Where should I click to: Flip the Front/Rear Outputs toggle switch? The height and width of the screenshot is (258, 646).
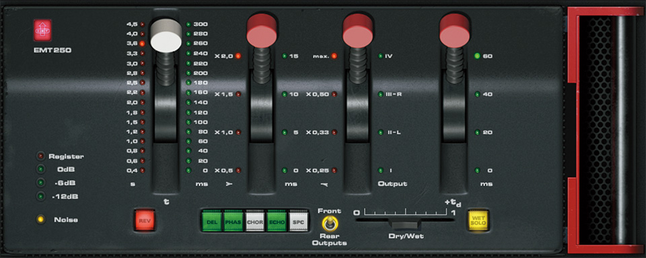pyautogui.click(x=329, y=224)
